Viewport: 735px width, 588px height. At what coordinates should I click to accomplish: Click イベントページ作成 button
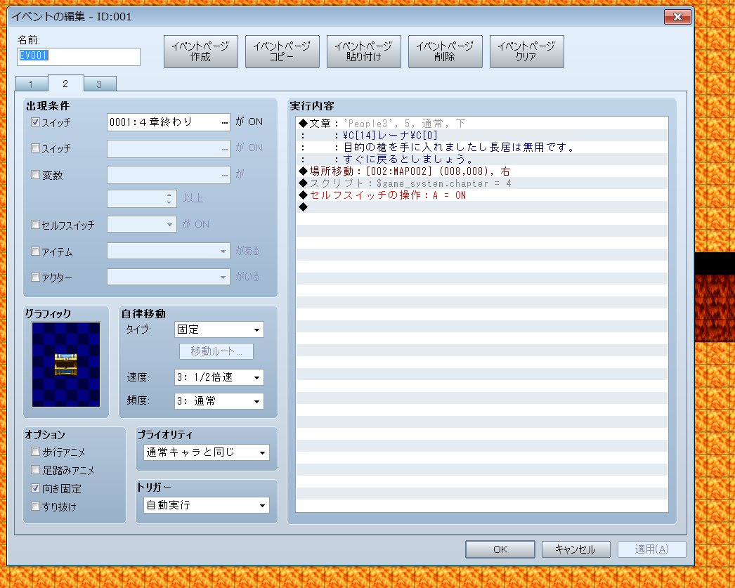[200, 52]
